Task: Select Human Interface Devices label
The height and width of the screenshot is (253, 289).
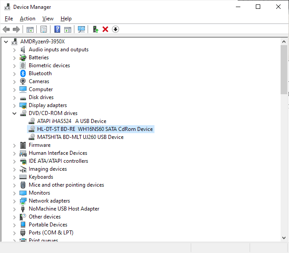Action: (x=58, y=153)
